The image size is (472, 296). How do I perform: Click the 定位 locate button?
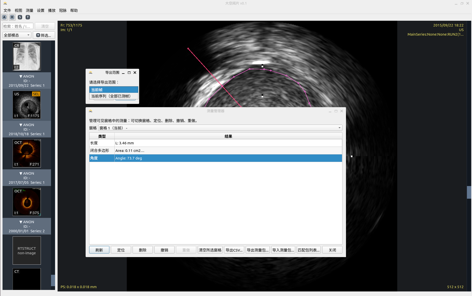pyautogui.click(x=121, y=250)
